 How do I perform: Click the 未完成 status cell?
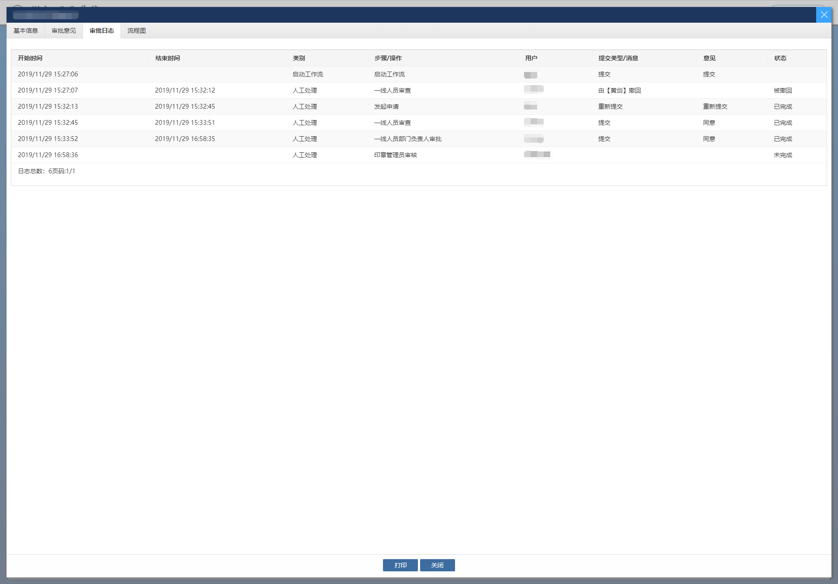click(783, 155)
